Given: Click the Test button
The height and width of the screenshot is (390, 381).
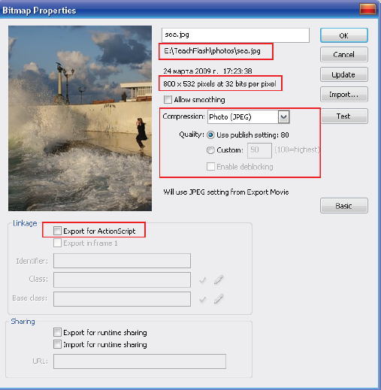Looking at the screenshot, I should pyautogui.click(x=344, y=116).
